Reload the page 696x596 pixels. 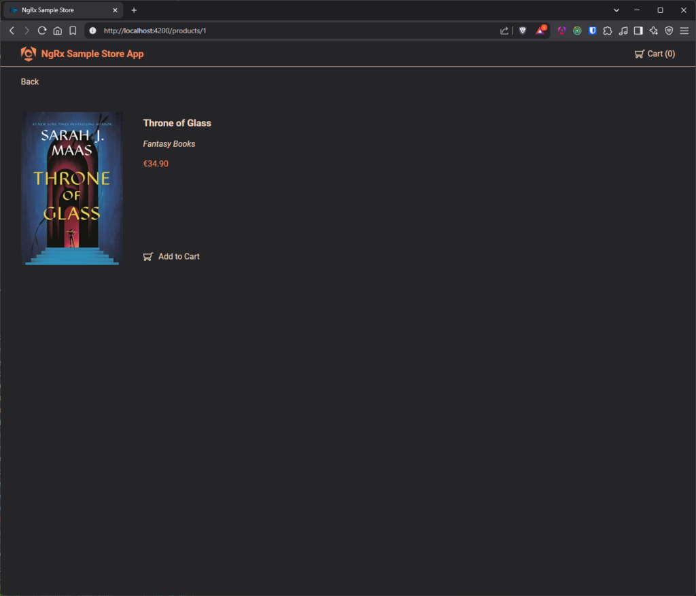pyautogui.click(x=42, y=31)
